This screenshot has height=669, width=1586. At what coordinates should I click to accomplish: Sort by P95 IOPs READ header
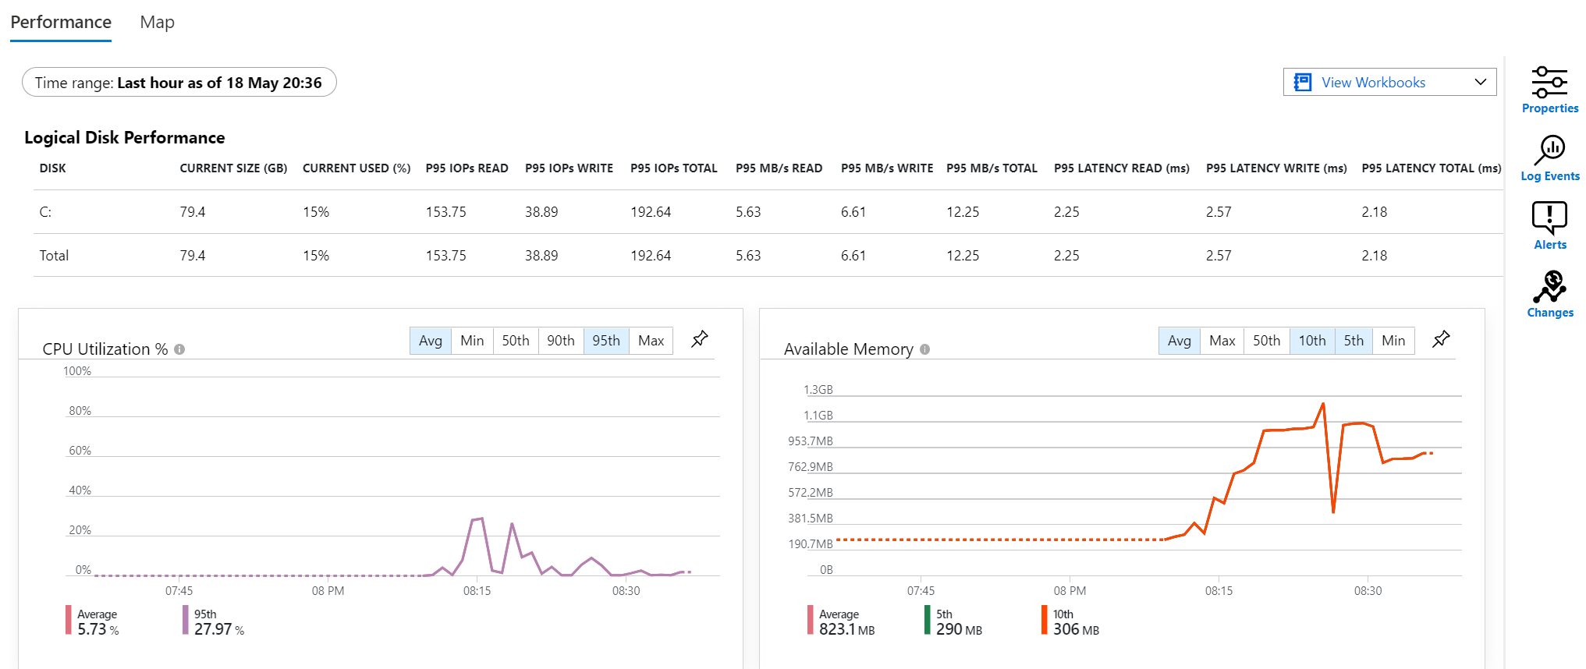467,168
